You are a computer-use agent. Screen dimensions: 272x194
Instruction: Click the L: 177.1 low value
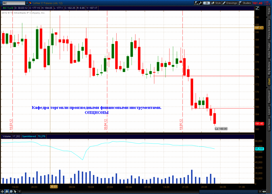[58, 8]
